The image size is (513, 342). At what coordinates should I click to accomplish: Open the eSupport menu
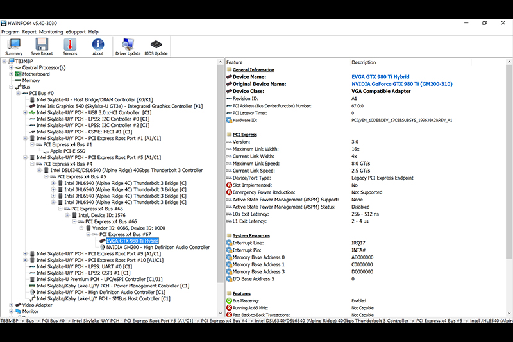point(76,31)
